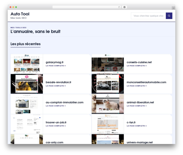This screenshot has height=155, width=183.
Task: Open the Auto Tool site title
Action: [x=20, y=14]
